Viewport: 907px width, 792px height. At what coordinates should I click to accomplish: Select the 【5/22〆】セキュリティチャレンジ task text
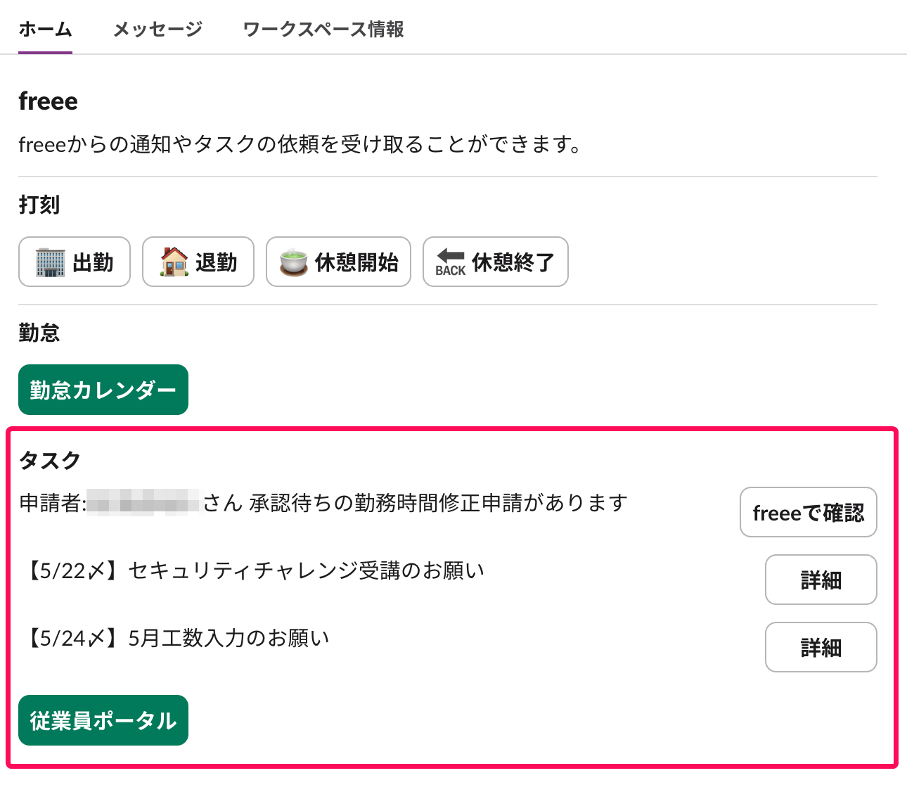[x=253, y=570]
